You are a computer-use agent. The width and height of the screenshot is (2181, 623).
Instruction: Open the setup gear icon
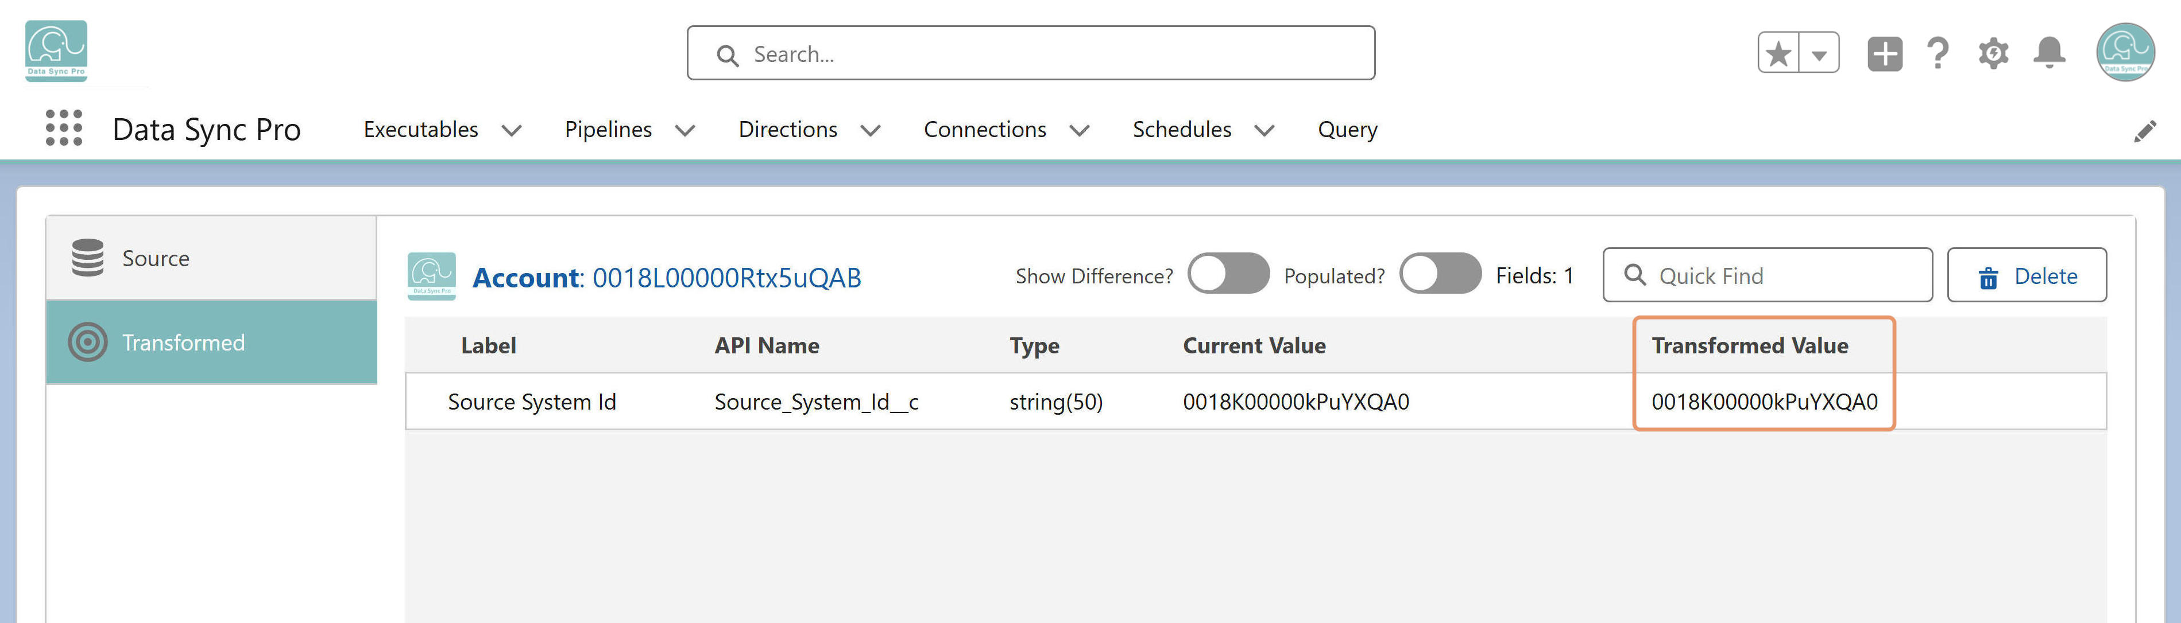(x=1993, y=54)
